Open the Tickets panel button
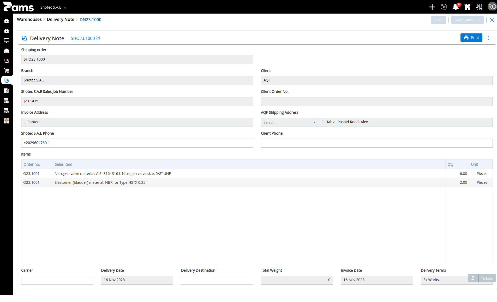Image resolution: width=497 pixels, height=302 pixels. click(x=482, y=278)
